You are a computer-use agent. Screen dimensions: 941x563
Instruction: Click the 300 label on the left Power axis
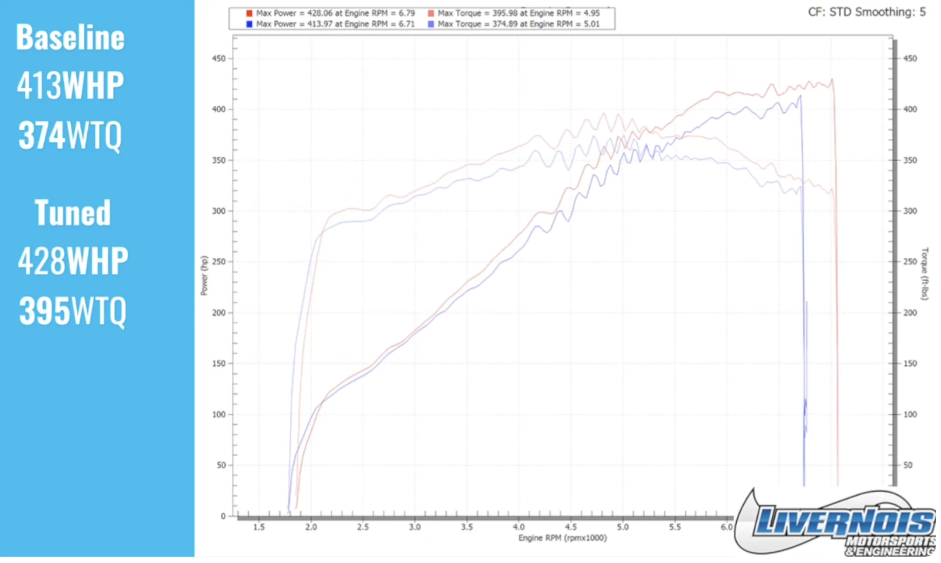[x=219, y=211]
